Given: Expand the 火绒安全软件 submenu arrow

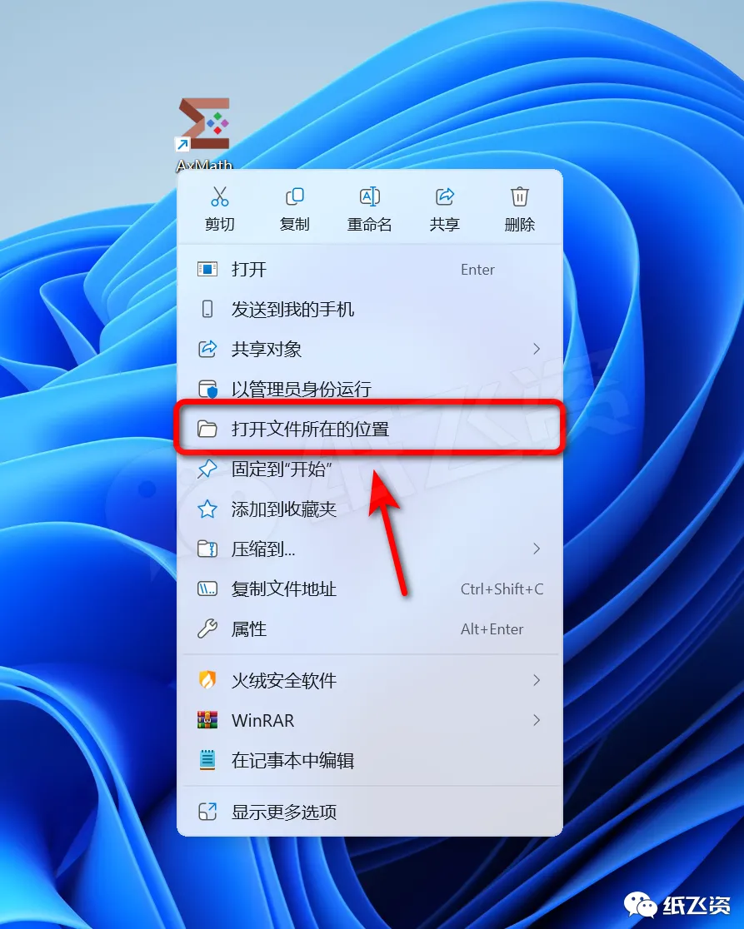Looking at the screenshot, I should (537, 680).
